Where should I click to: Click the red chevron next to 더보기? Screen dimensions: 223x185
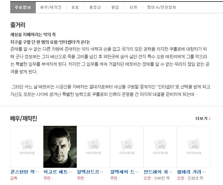(209, 119)
